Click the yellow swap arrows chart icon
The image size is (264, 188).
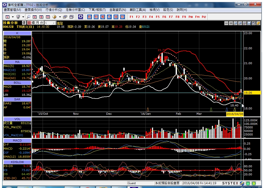point(258,23)
